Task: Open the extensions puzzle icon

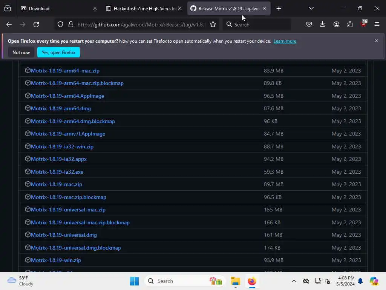Action: 350,25
